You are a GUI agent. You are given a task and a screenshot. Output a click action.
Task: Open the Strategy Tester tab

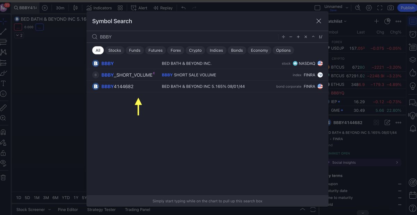(x=101, y=209)
